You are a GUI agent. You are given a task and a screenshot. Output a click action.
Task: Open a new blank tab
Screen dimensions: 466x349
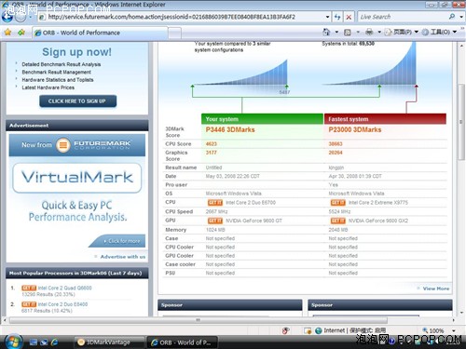(174, 33)
